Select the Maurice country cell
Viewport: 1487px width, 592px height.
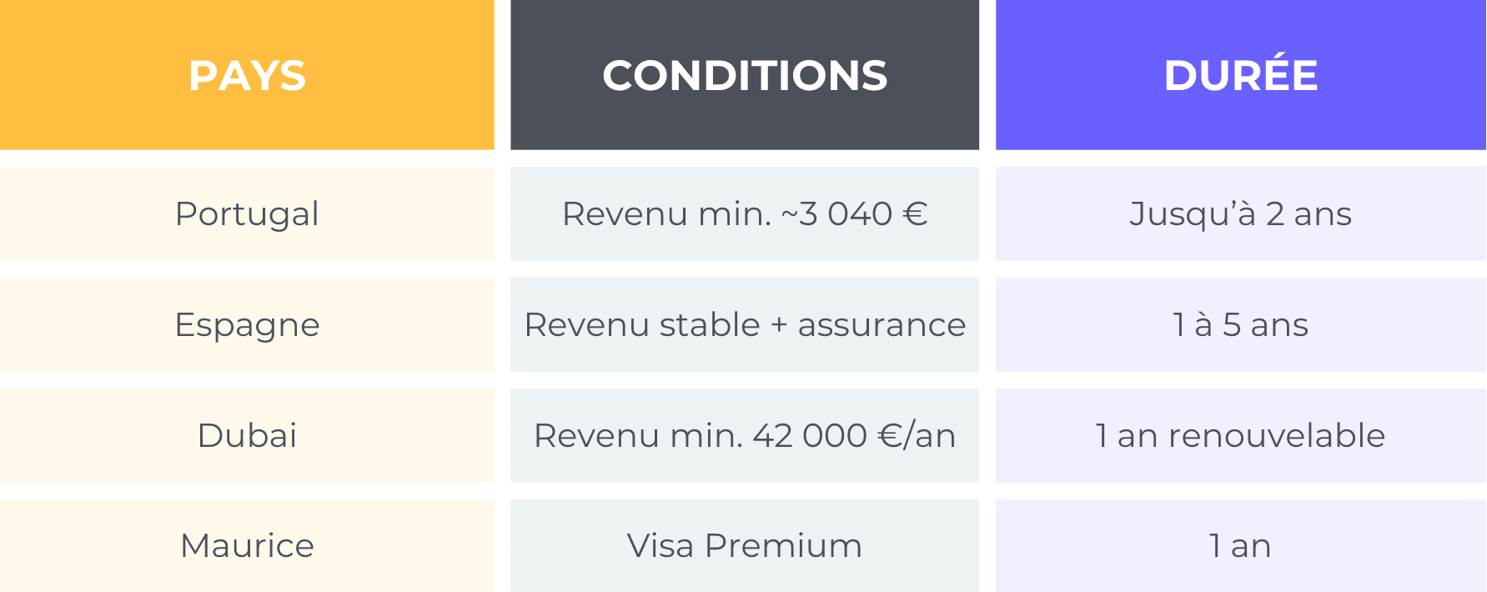click(x=247, y=545)
